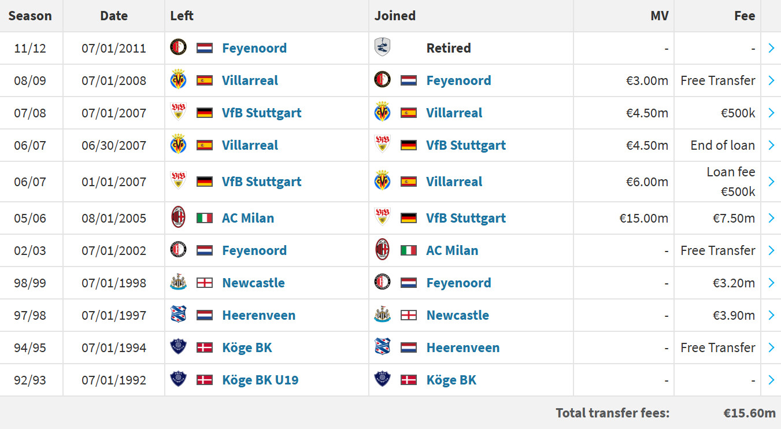
Task: Click Villarreal crest in the 08/09 row
Action: [178, 80]
